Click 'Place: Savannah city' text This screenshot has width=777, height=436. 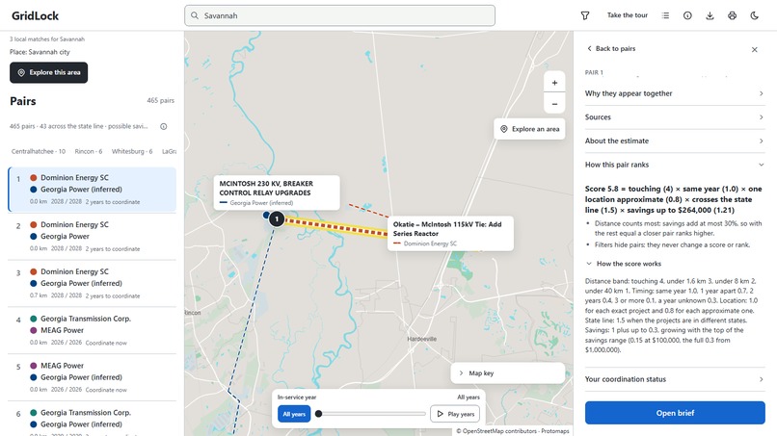[40, 52]
